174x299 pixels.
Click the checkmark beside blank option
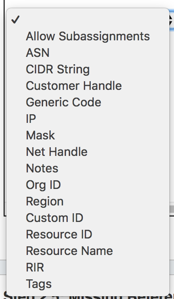pos(15,20)
